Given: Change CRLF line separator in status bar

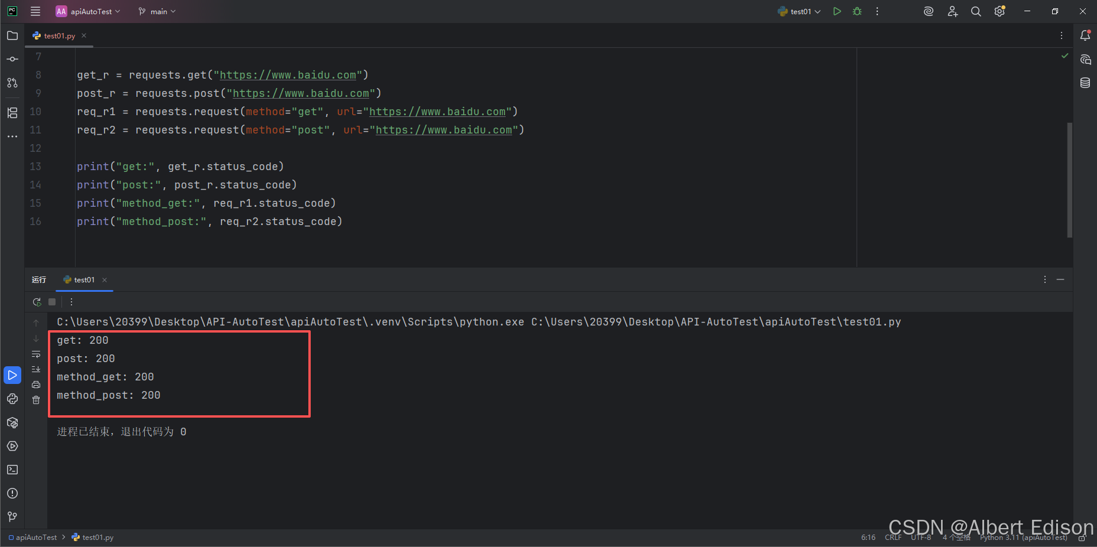Looking at the screenshot, I should (x=893, y=538).
